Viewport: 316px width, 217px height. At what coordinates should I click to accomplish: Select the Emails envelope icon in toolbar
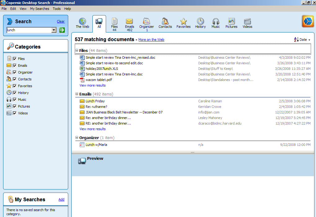click(x=129, y=21)
